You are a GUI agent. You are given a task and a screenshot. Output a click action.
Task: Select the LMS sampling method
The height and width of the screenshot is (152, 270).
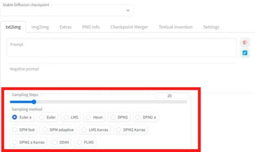coord(71,117)
